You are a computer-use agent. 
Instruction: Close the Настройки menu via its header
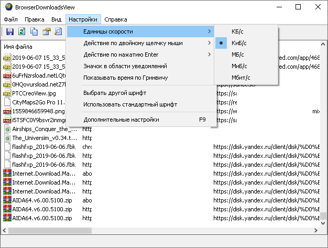83,19
